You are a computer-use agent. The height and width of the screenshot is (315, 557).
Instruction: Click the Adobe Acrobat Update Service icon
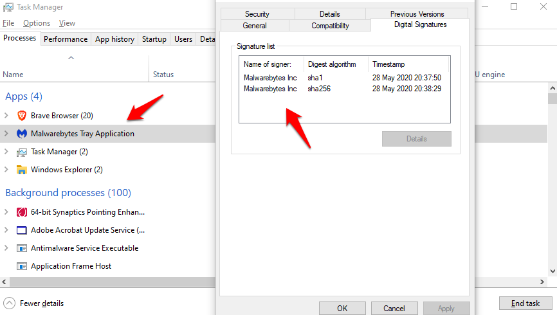tap(22, 230)
